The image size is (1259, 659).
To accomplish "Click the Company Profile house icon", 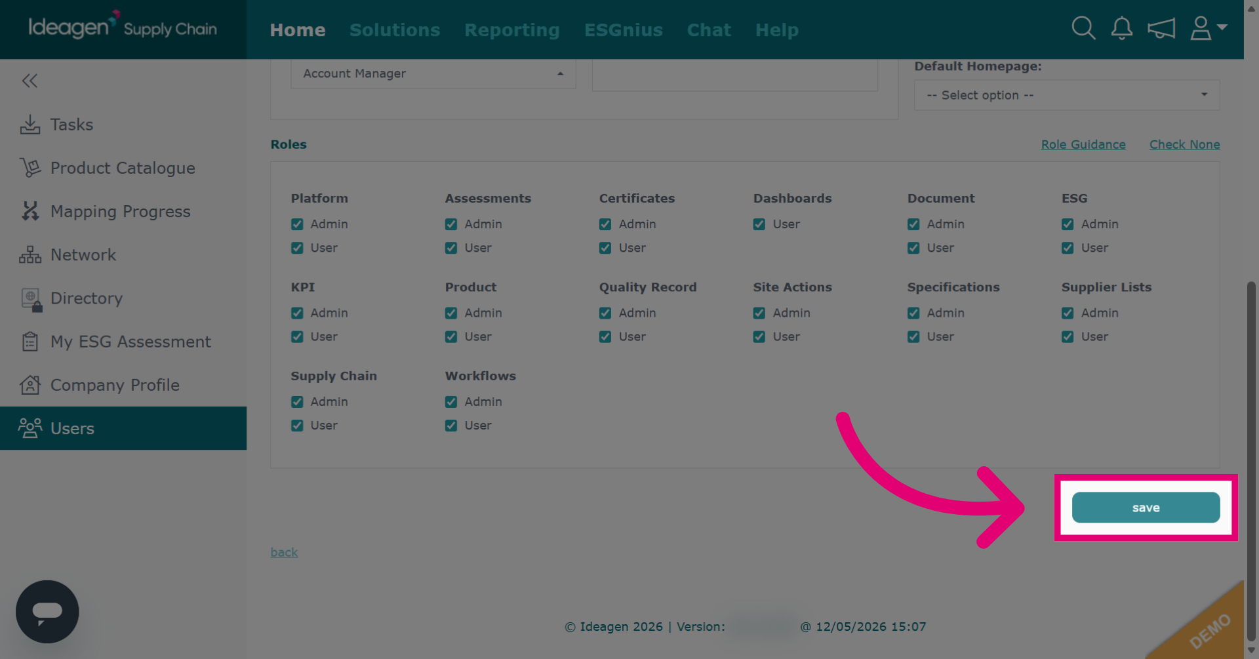I will (x=30, y=385).
